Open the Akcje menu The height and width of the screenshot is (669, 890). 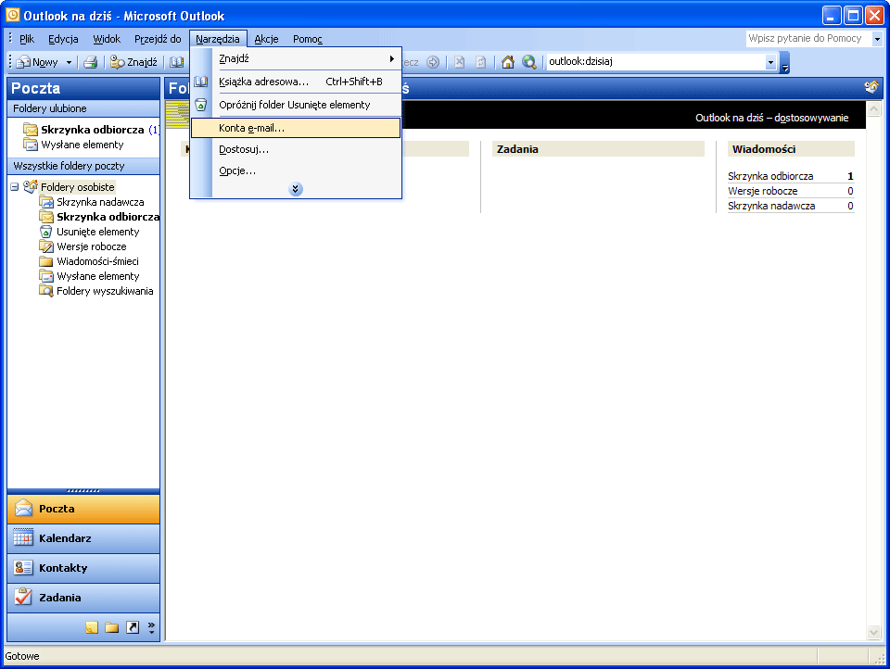pyautogui.click(x=266, y=39)
